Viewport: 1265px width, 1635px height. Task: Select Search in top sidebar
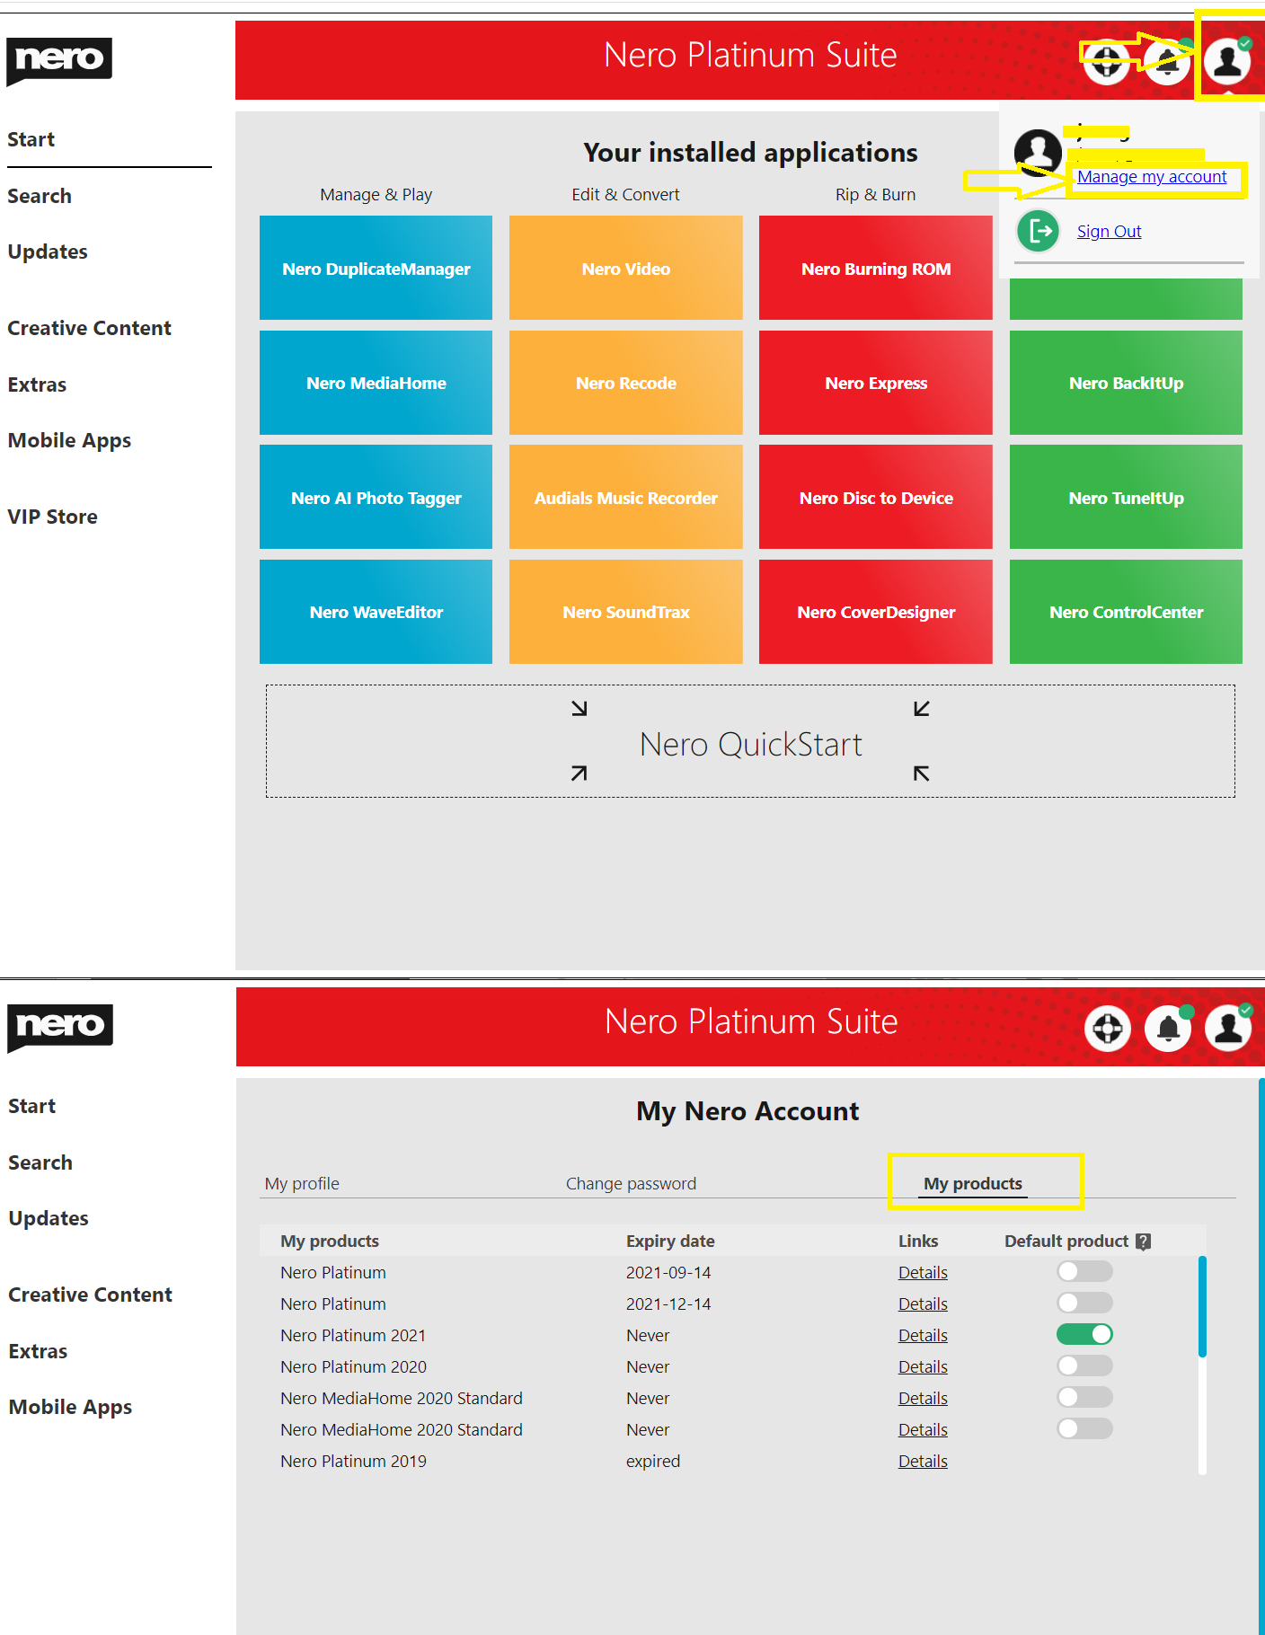click(40, 197)
